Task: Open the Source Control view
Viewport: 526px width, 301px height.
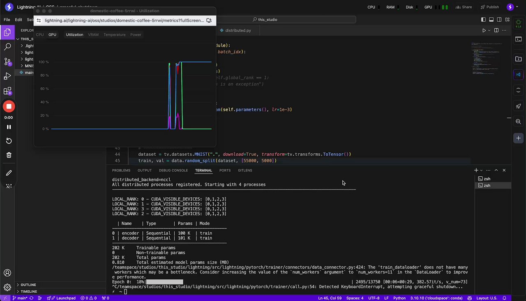Action: point(7,62)
